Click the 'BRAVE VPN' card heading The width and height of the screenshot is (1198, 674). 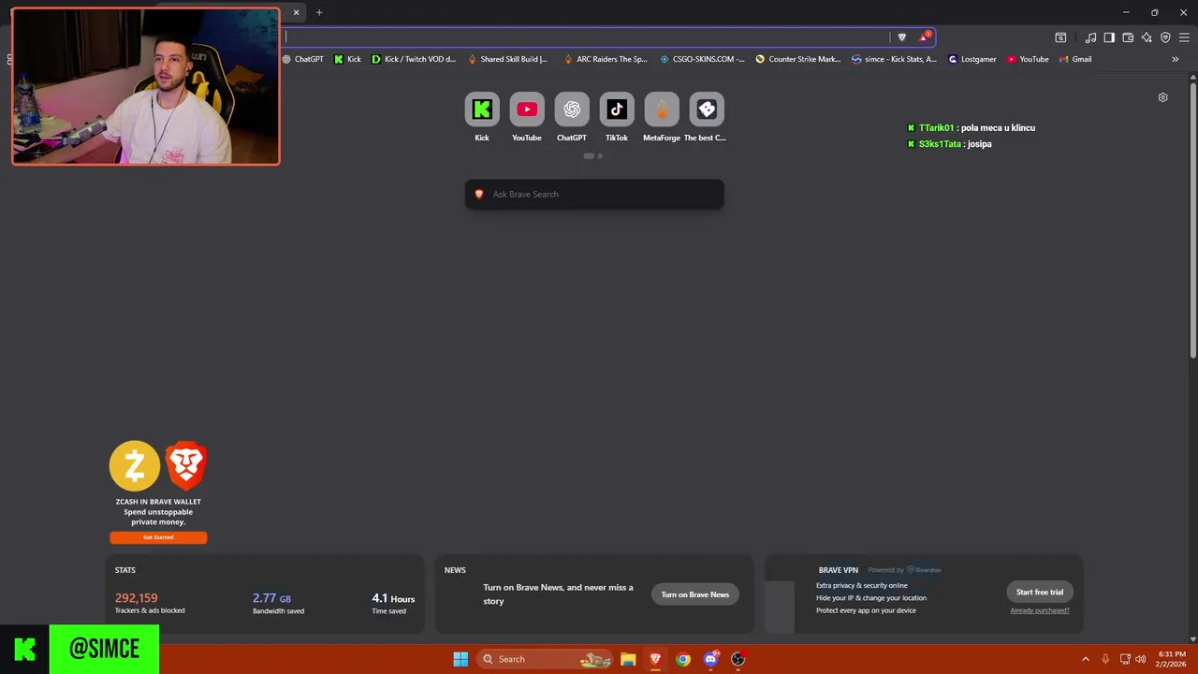point(838,570)
